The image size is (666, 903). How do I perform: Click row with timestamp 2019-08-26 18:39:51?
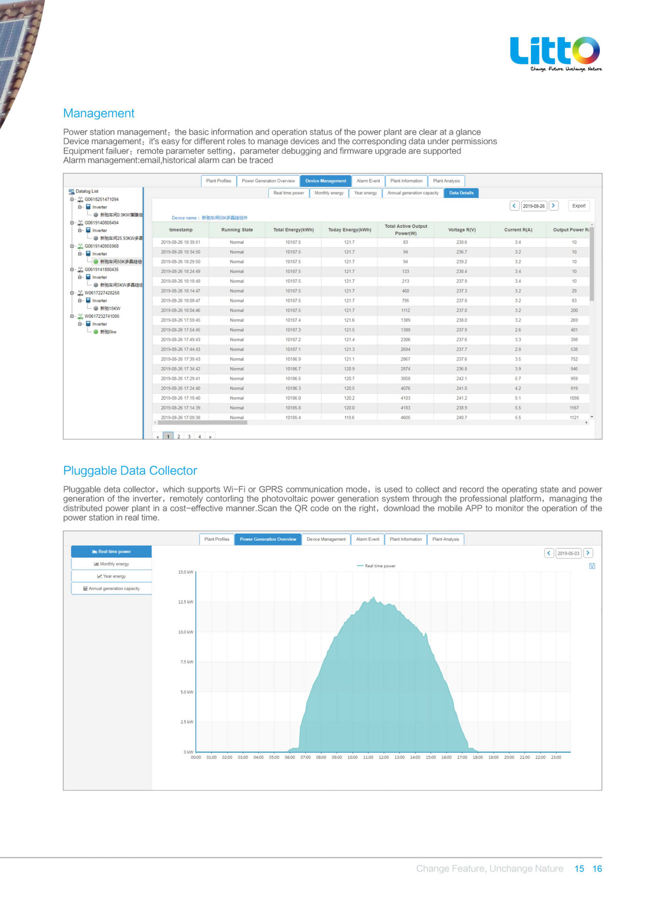coord(371,242)
